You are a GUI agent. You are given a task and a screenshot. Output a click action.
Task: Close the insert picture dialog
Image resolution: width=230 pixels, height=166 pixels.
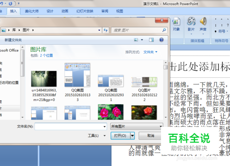point(162,20)
